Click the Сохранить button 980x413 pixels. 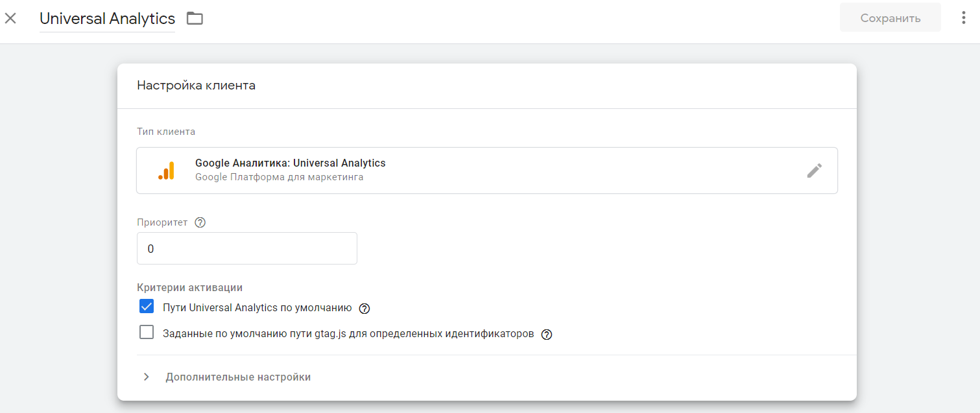click(x=890, y=18)
